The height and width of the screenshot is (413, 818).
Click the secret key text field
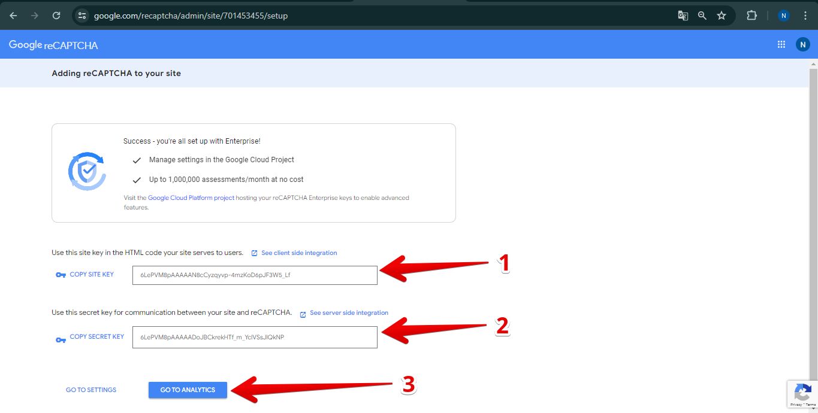[x=255, y=337]
